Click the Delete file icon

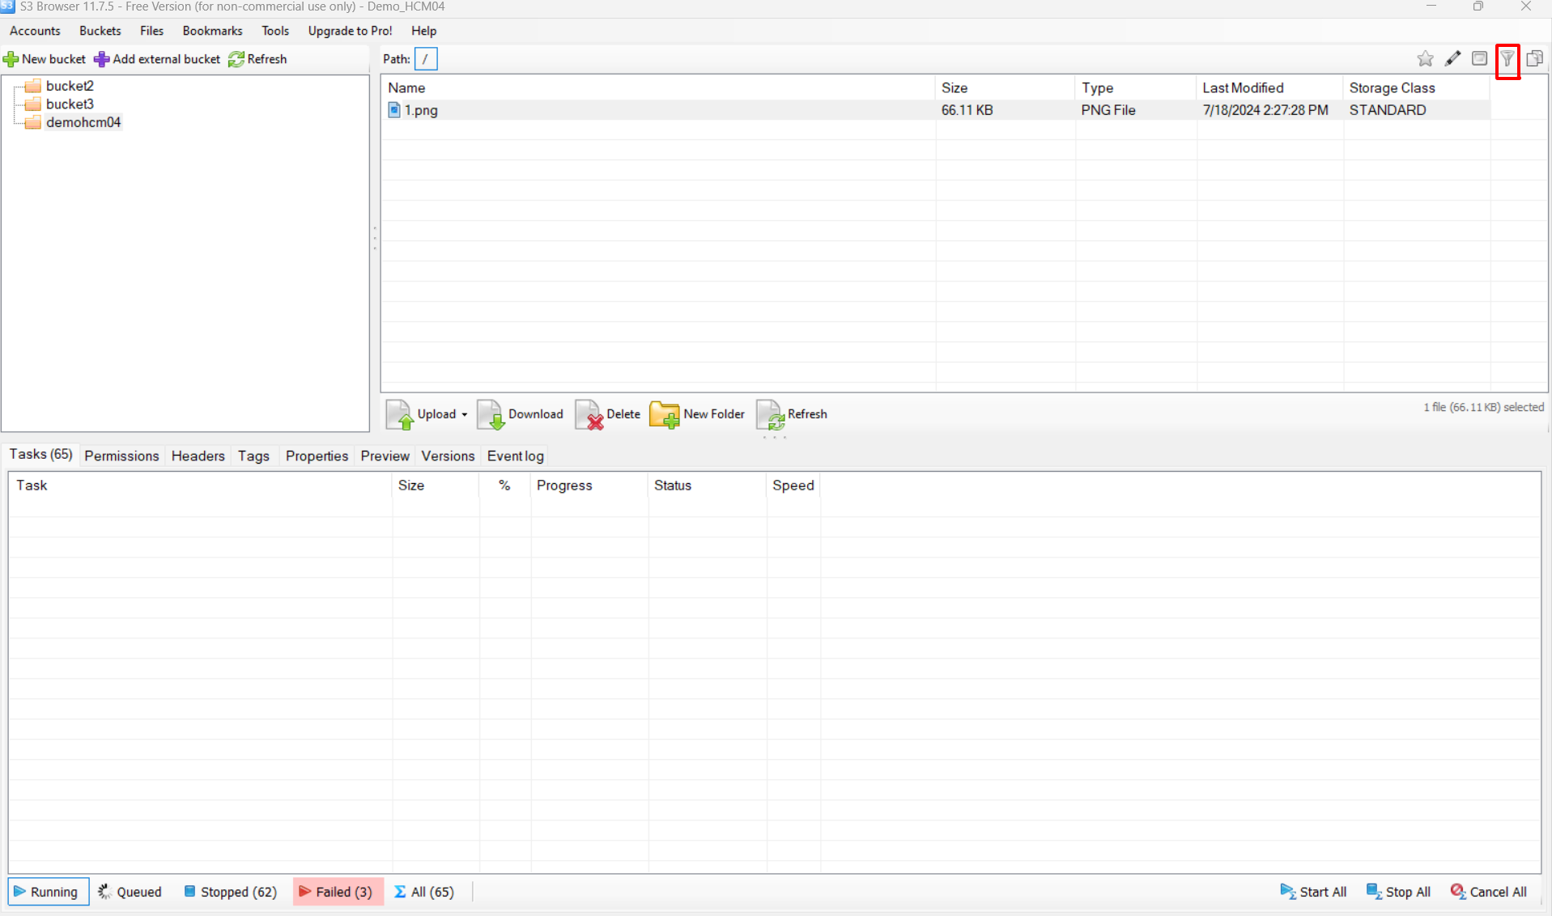(x=589, y=414)
